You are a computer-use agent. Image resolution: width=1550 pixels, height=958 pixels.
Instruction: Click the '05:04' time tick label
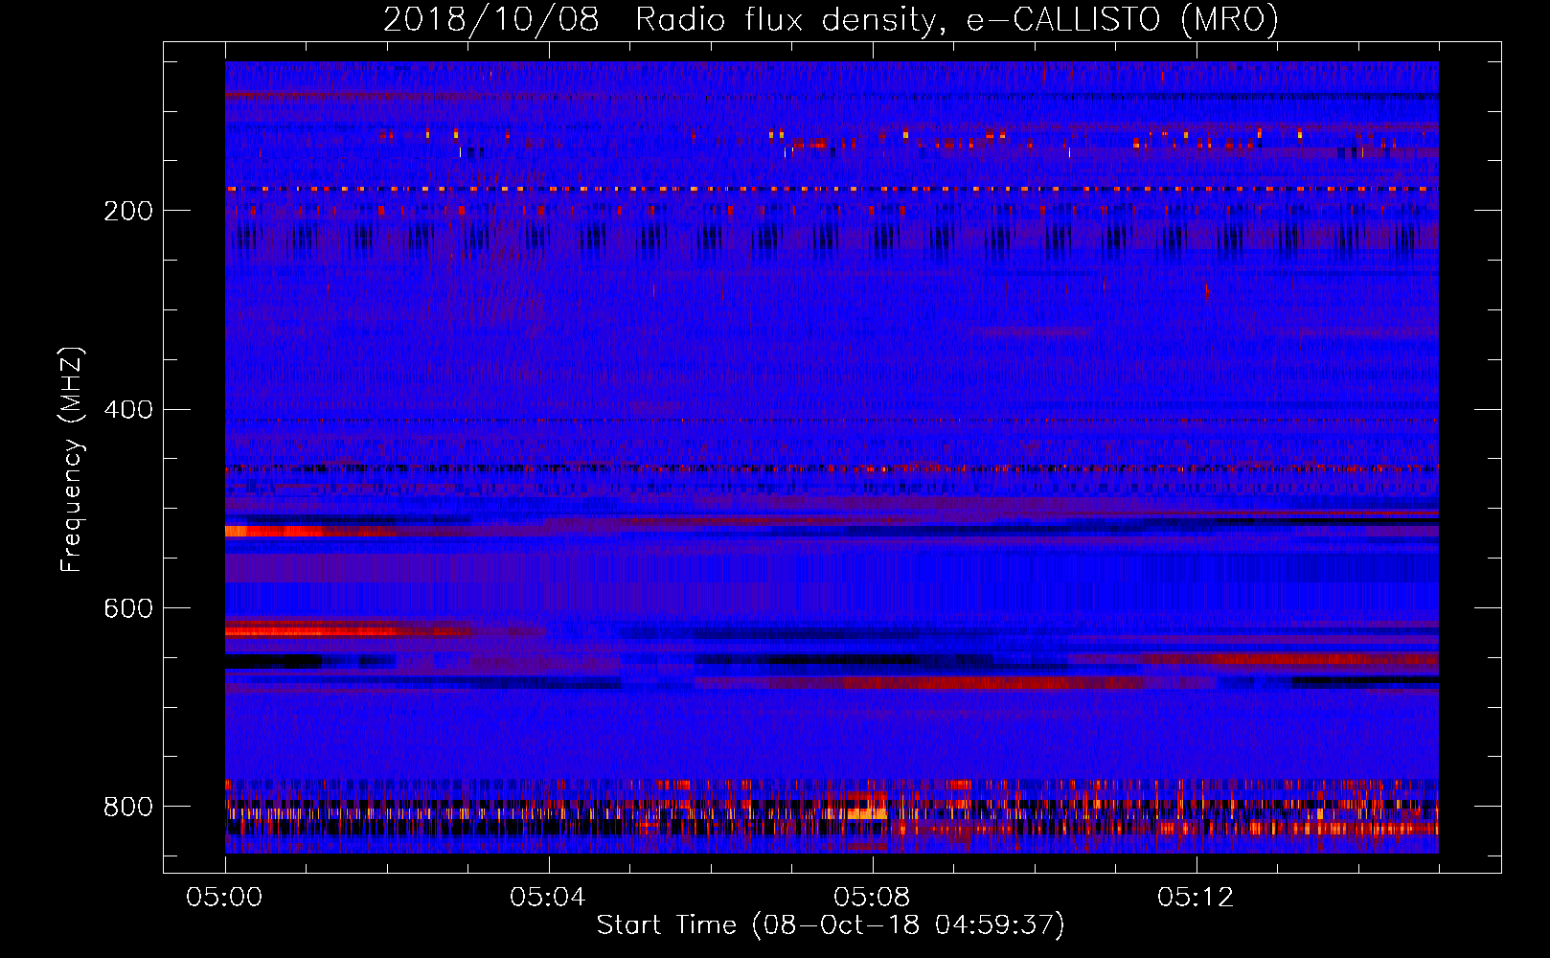(548, 898)
